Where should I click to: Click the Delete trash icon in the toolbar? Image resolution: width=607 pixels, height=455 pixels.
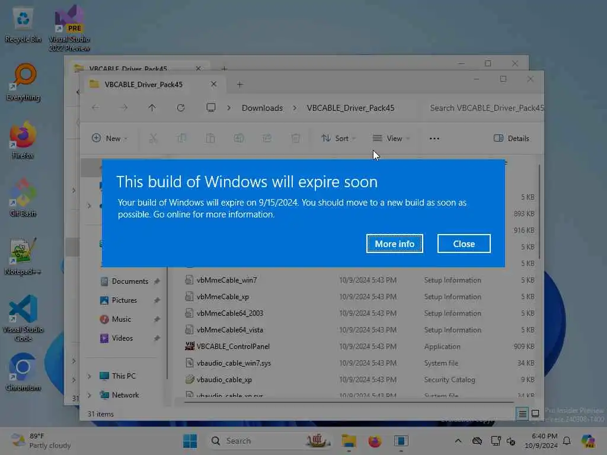click(295, 138)
